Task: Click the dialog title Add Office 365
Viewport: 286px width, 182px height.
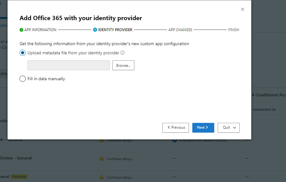Action: pyautogui.click(x=81, y=18)
